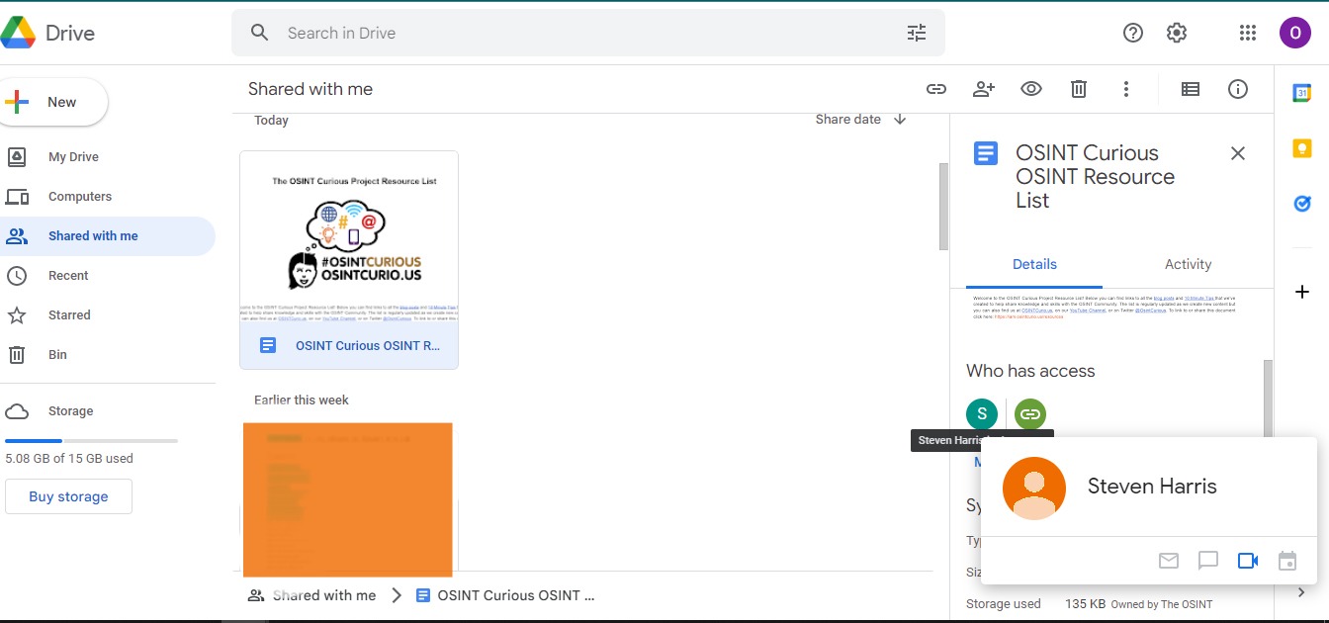Open Google Tasks side panel icon
1329x623 pixels.
click(1302, 204)
